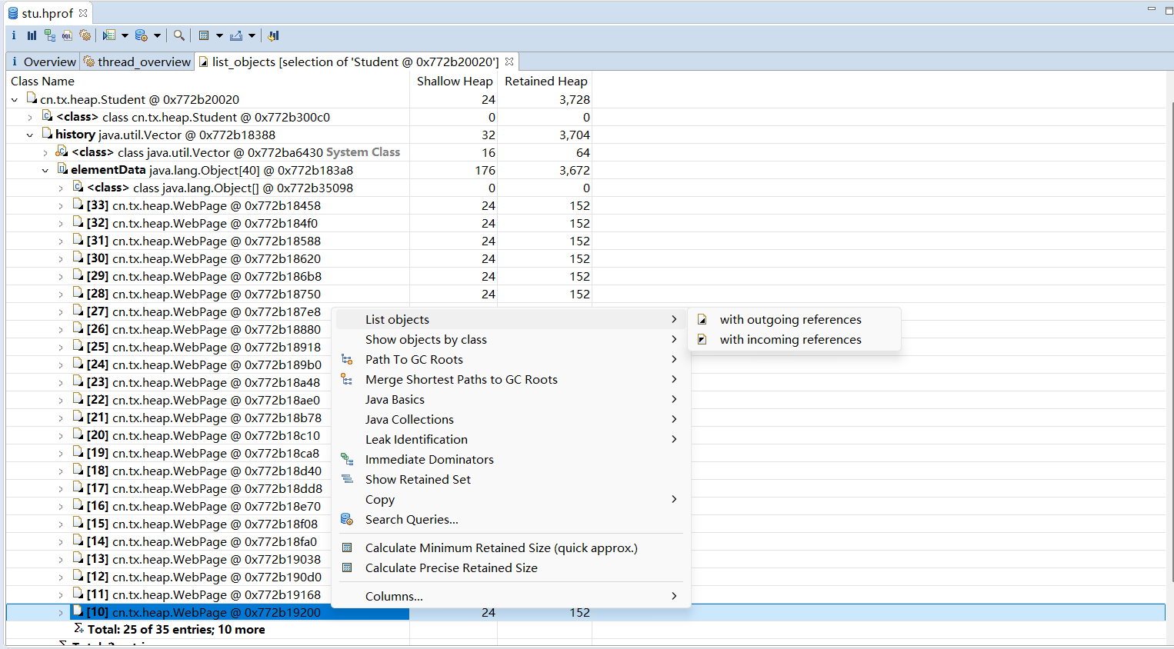
Task: Collapse the history java.util.Vector node
Action: click(x=30, y=135)
